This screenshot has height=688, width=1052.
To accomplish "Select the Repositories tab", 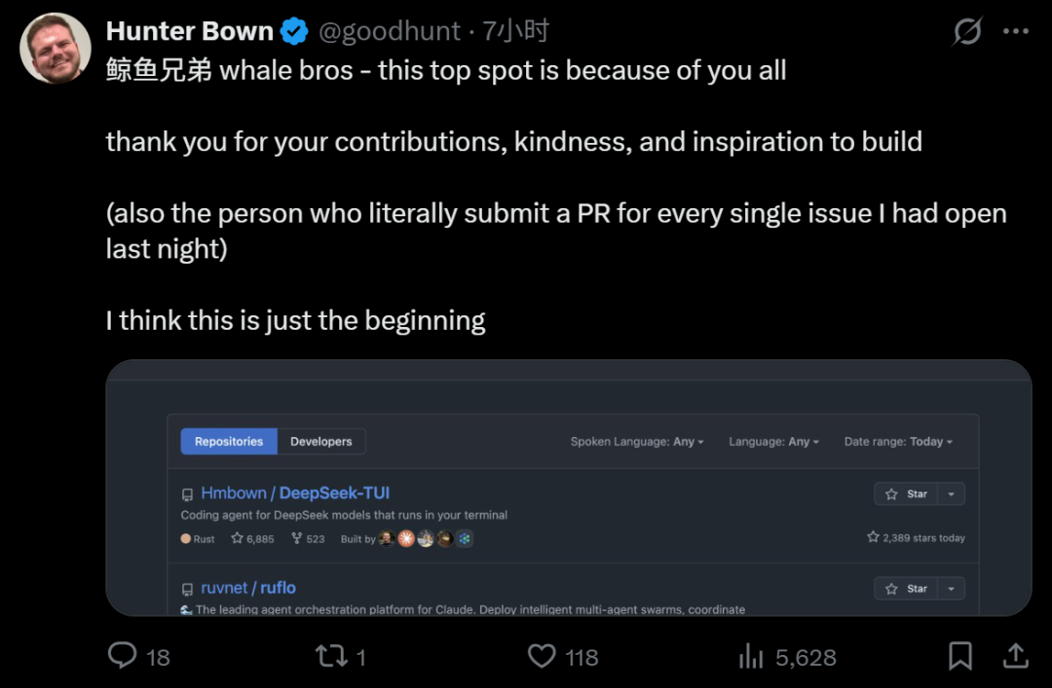I will point(229,441).
